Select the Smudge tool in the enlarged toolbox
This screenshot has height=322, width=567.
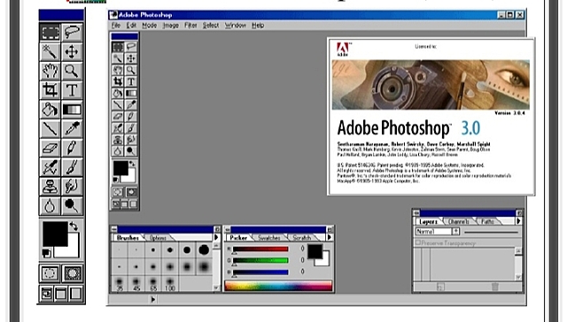(x=72, y=187)
